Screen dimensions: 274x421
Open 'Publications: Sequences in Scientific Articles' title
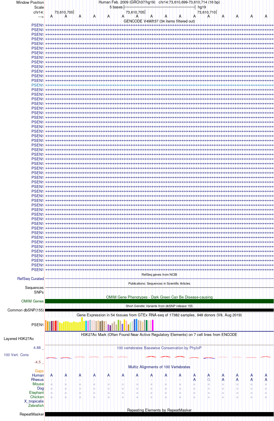pos(159,283)
